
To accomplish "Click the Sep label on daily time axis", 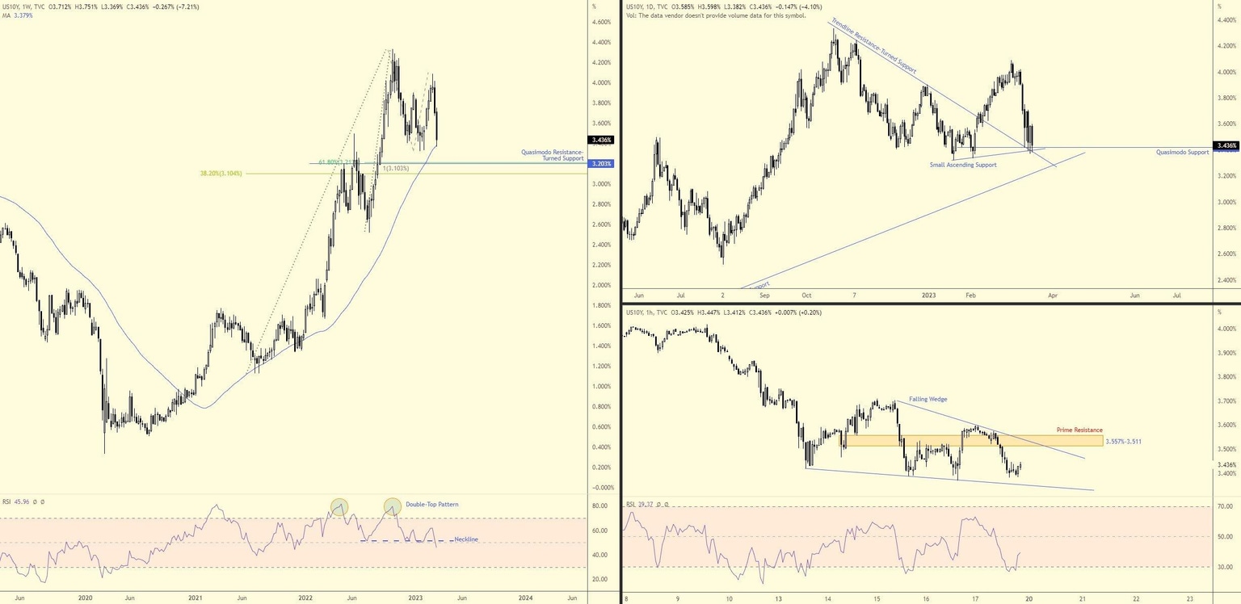I will [x=764, y=296].
